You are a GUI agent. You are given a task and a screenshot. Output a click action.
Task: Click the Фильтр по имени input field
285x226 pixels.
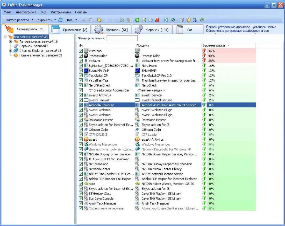(x=122, y=38)
